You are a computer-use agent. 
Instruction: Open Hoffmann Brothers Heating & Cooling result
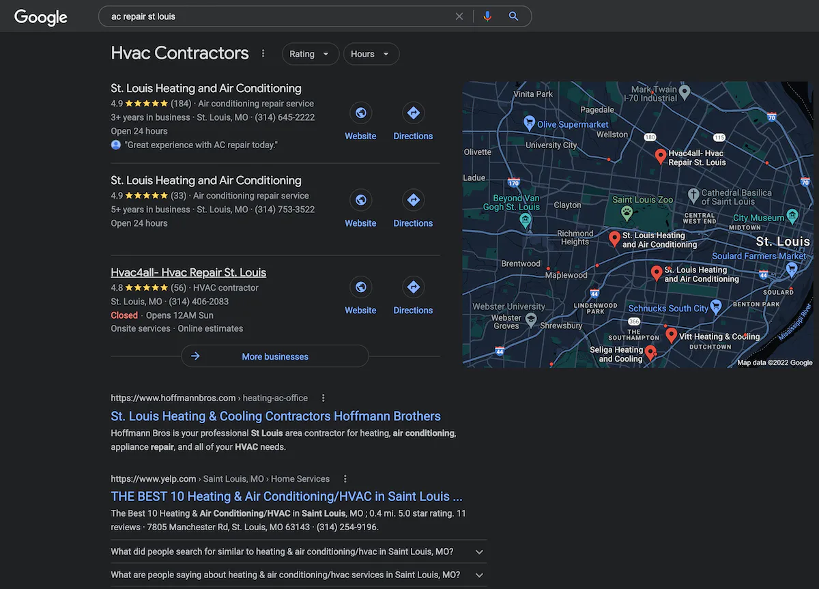(276, 416)
